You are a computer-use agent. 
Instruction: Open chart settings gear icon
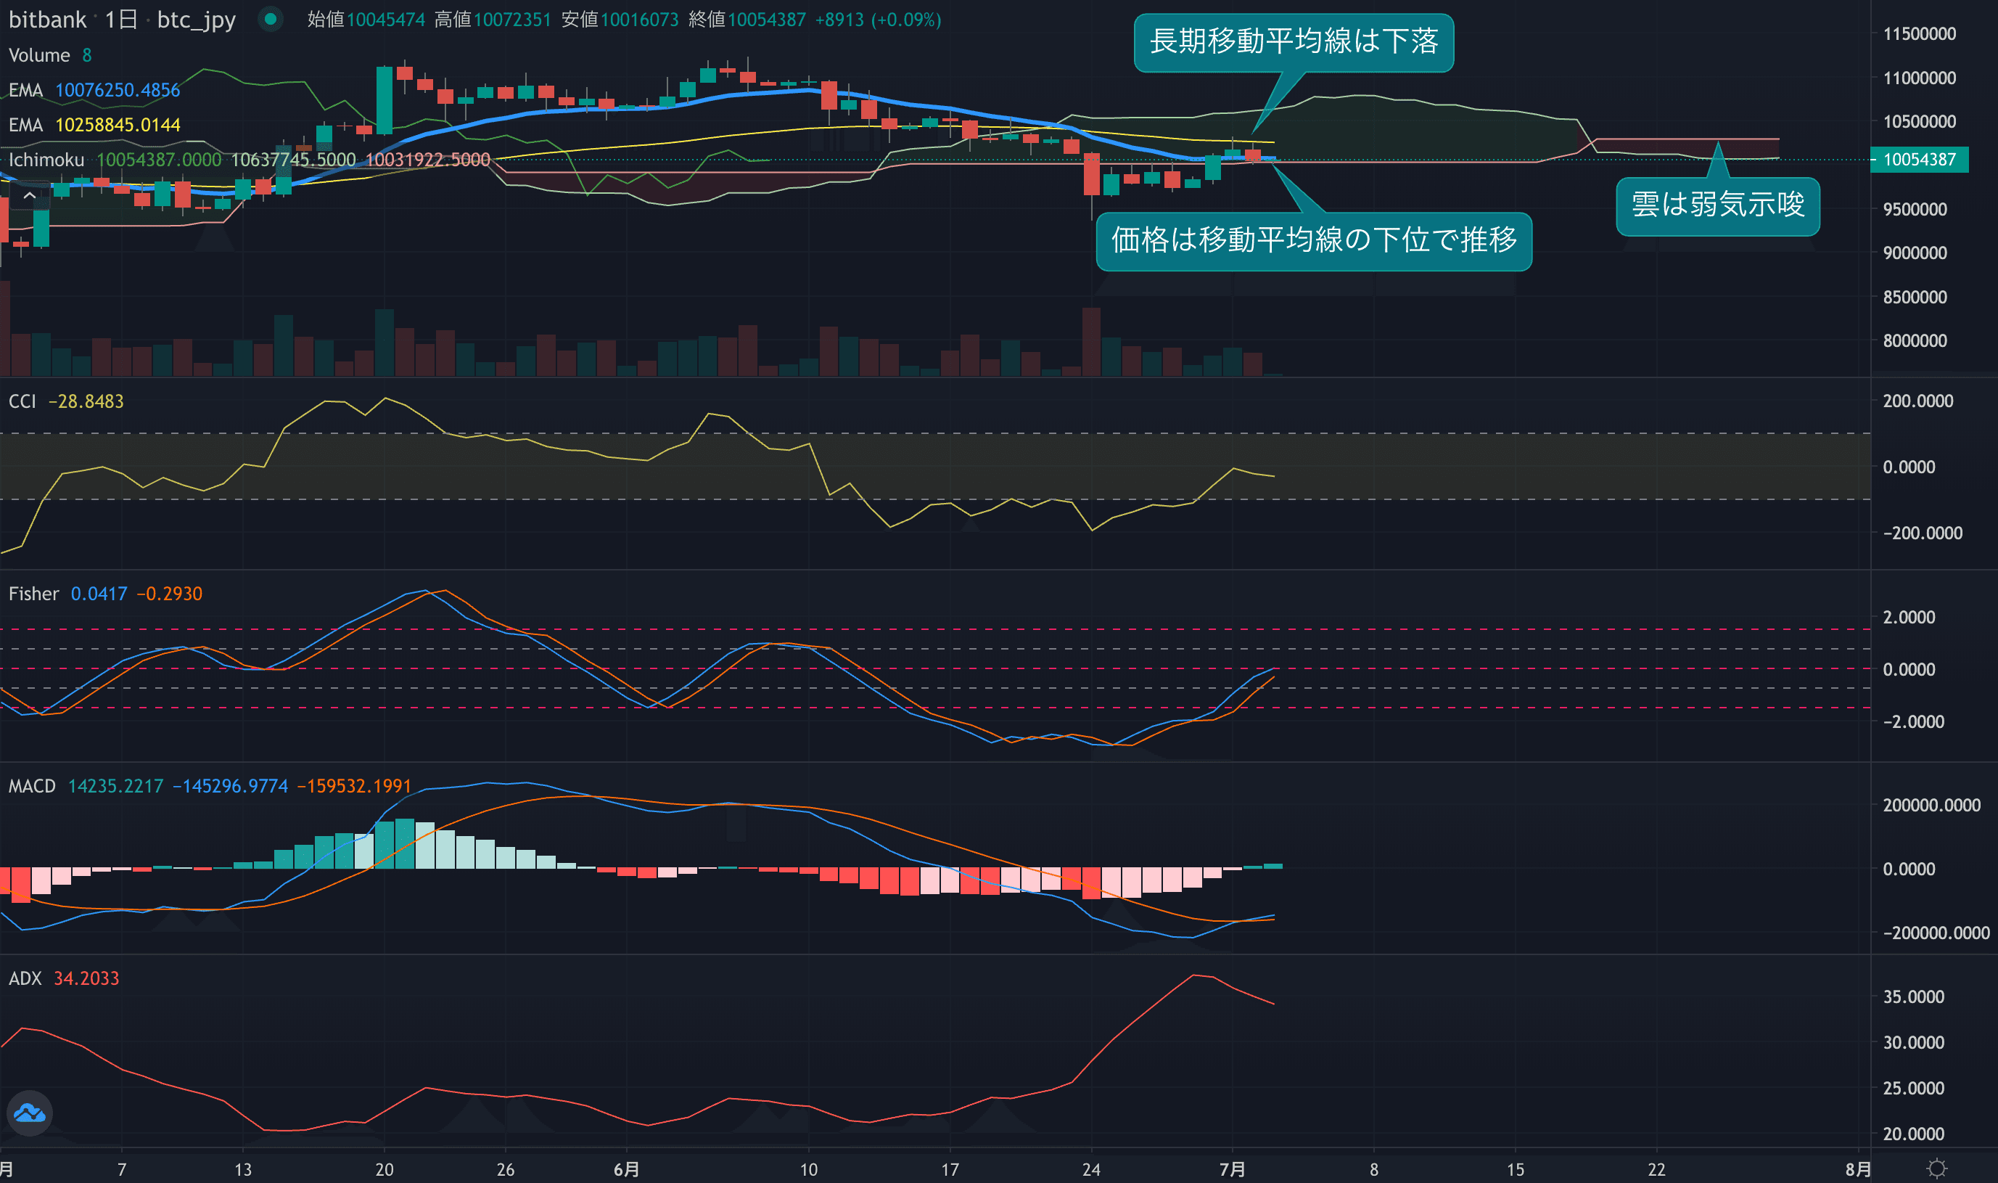point(1936,1168)
